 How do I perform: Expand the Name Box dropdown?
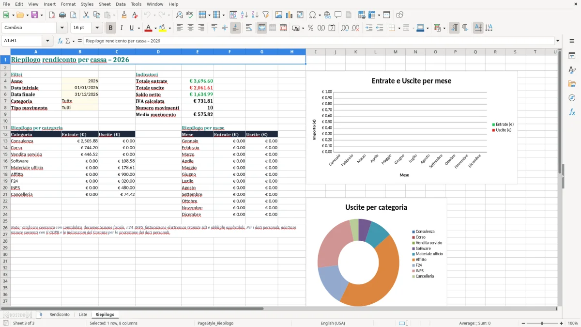click(x=47, y=41)
